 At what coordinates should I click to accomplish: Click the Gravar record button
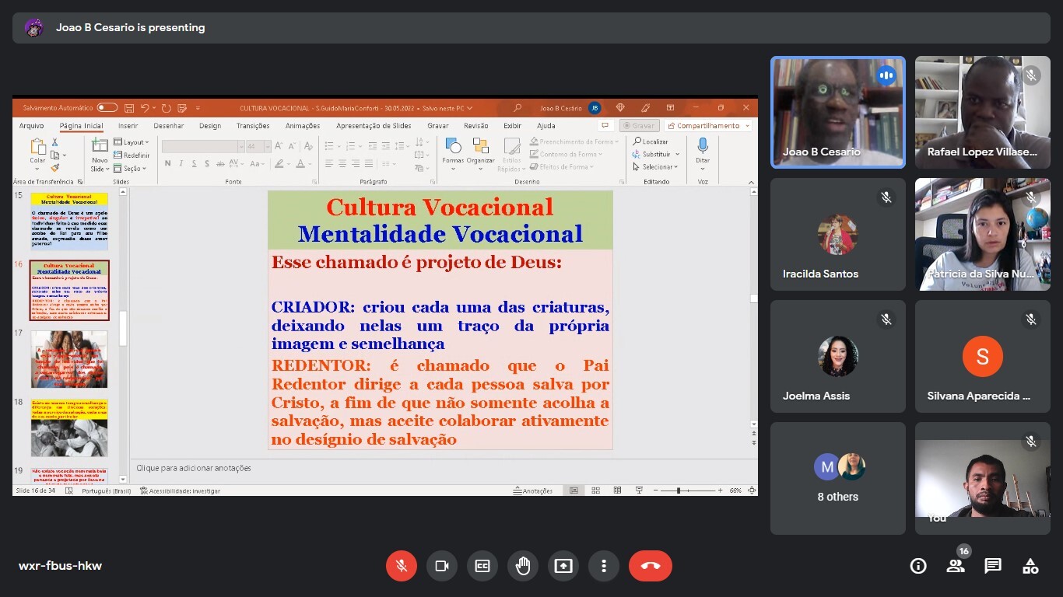click(x=640, y=126)
